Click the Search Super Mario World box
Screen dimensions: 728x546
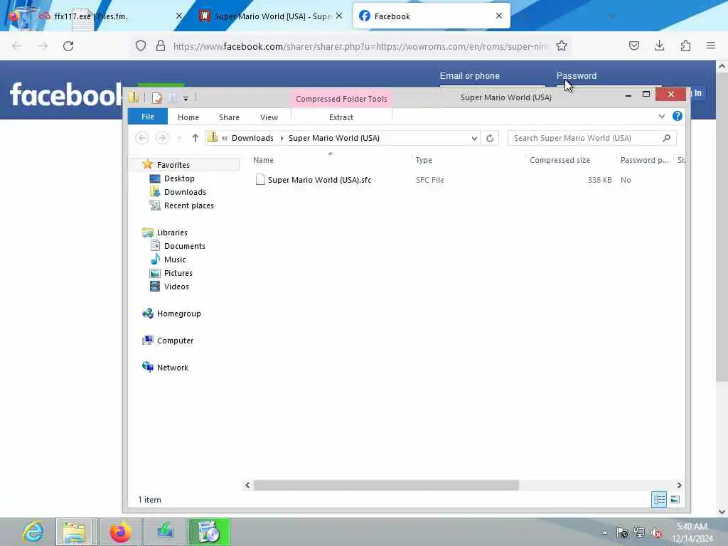tap(585, 138)
